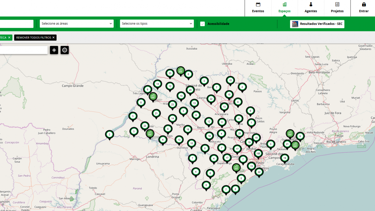Click the 3 cluster near Bragança Paulista

click(271, 145)
